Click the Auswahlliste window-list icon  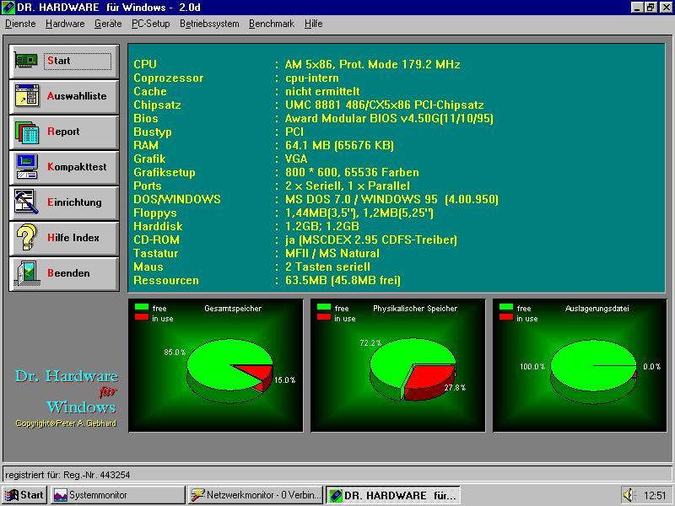(x=27, y=95)
